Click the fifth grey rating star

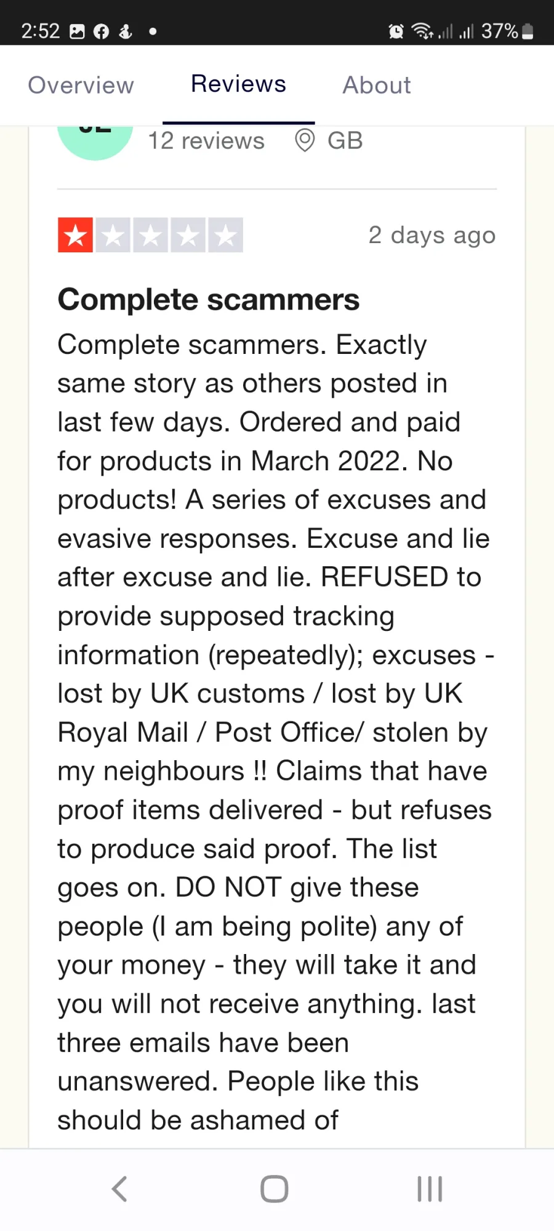pos(226,235)
